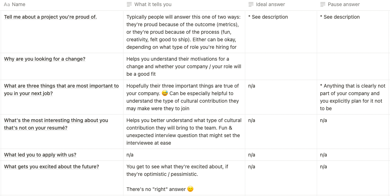
Task: Open 'What led you to apply with us?' page
Action: [40, 155]
